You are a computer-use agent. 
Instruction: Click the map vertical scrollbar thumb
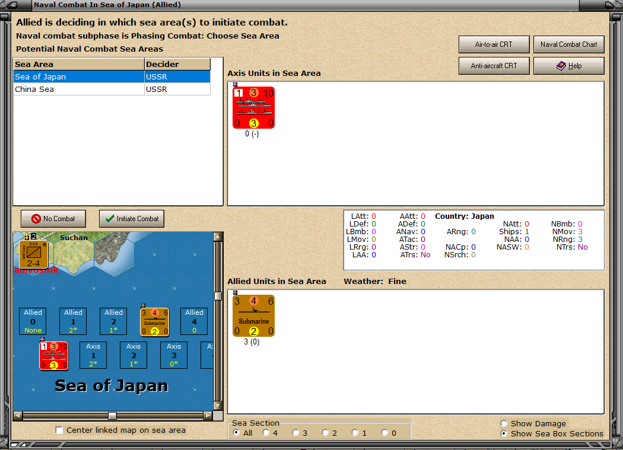tap(218, 296)
